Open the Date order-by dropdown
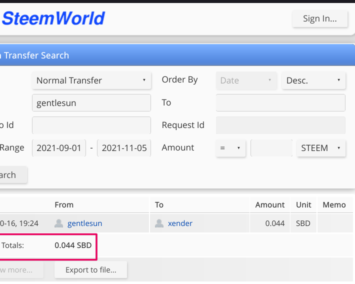The width and height of the screenshot is (355, 284). pos(246,80)
